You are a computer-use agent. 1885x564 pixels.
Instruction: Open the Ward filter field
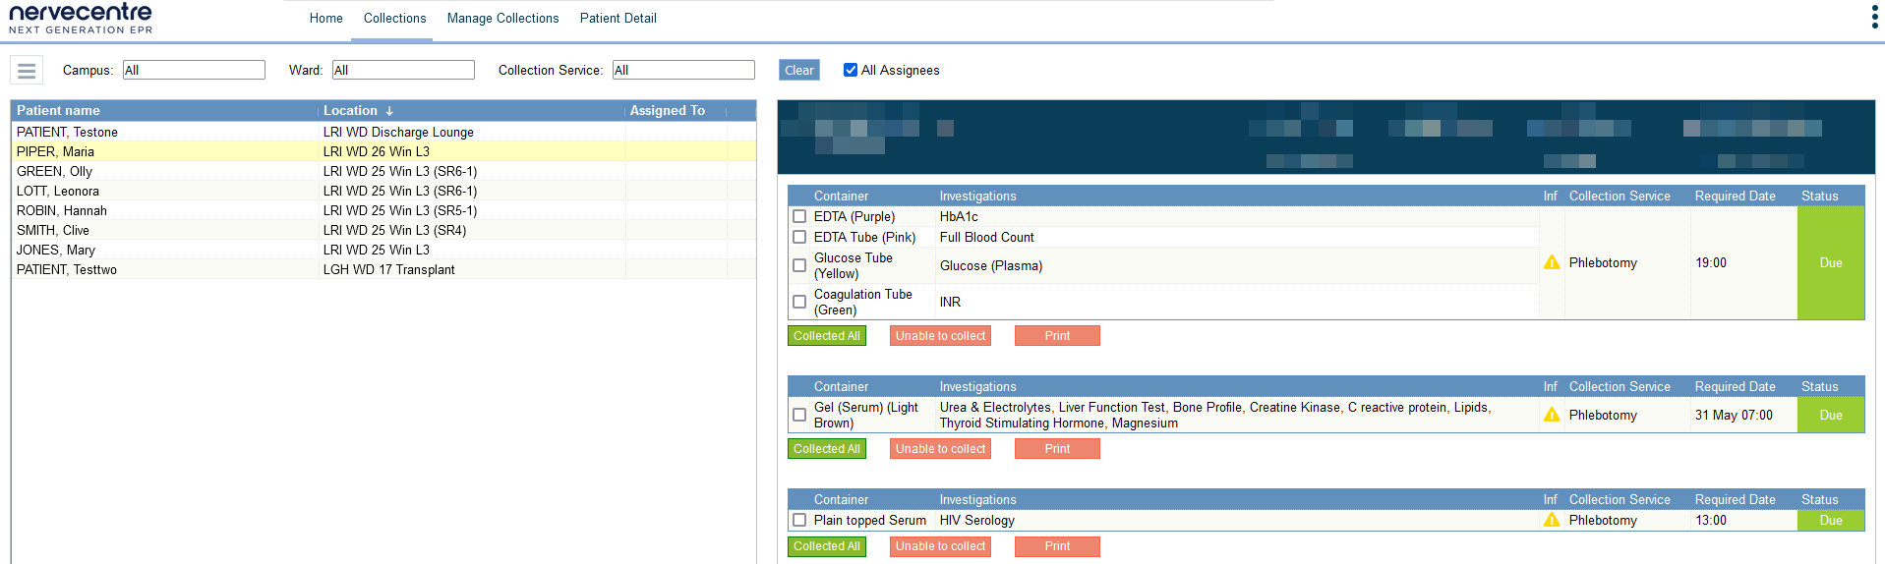pos(403,70)
